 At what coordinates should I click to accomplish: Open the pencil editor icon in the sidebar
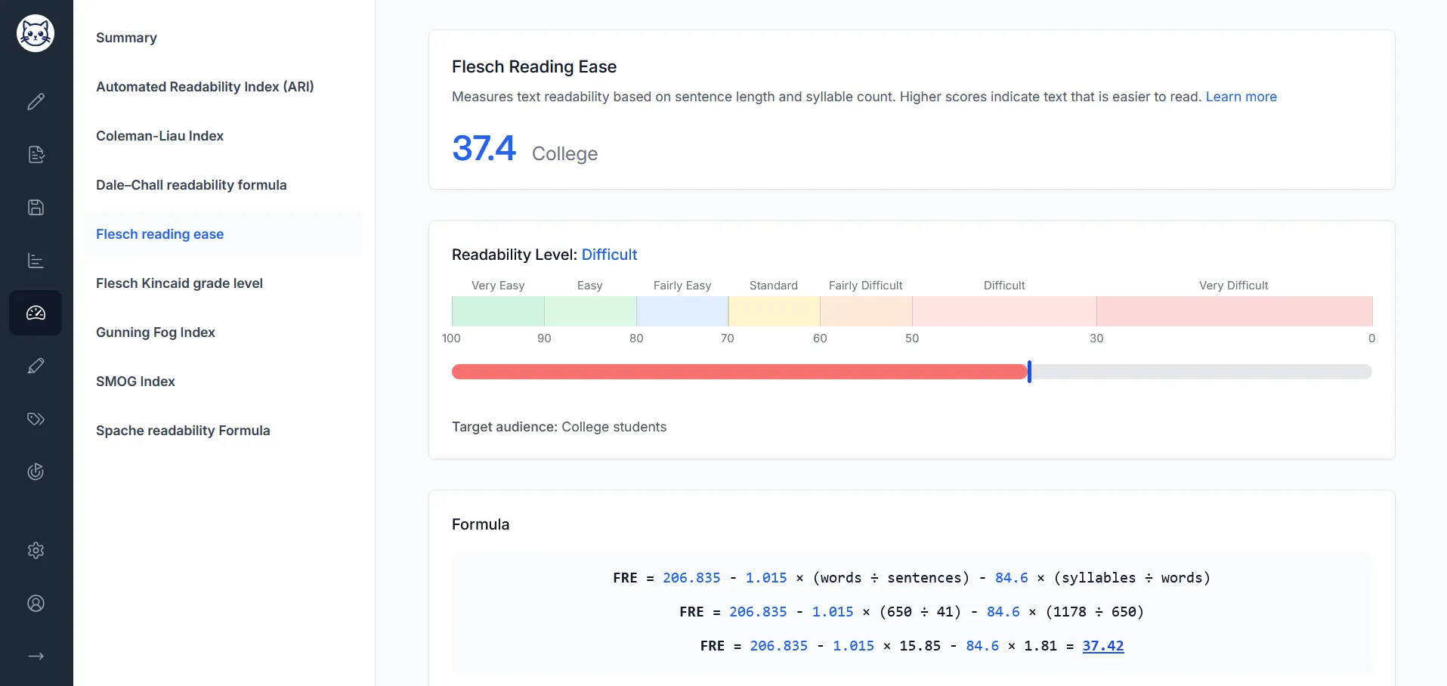36,101
